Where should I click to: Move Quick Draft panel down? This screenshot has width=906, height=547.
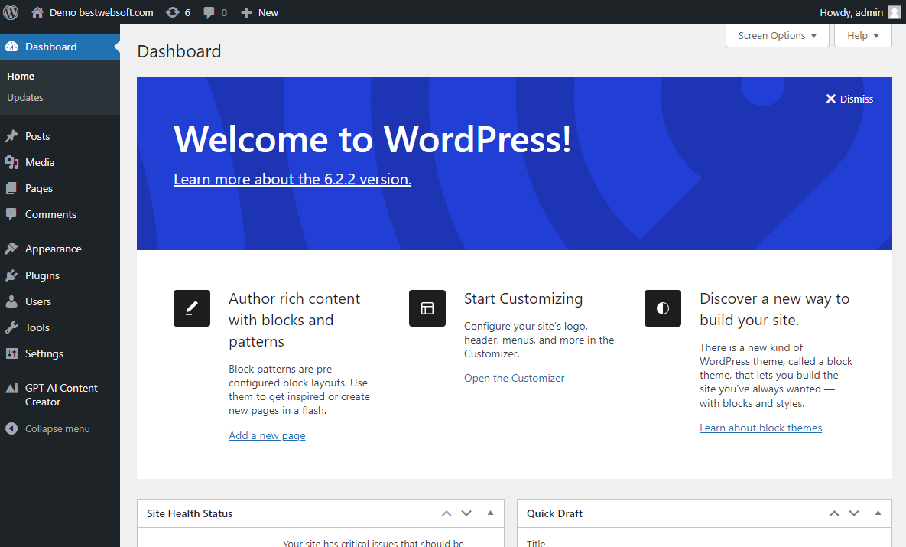[x=854, y=513]
